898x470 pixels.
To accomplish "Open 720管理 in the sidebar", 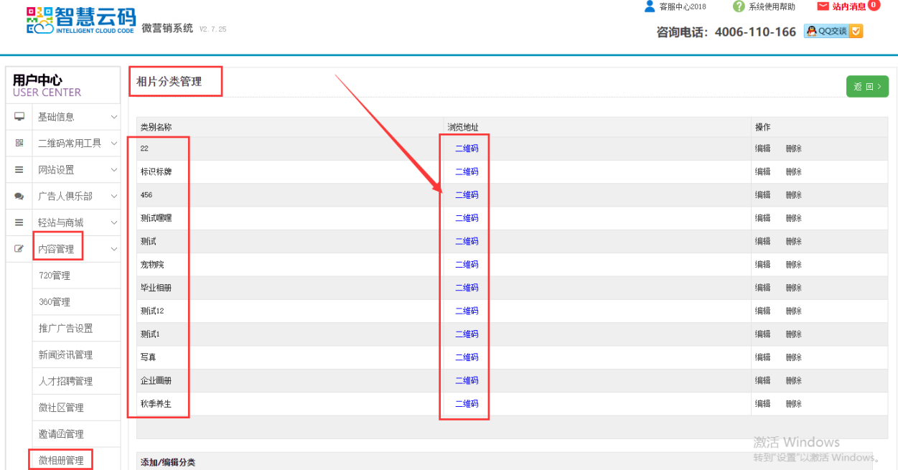I will [55, 276].
